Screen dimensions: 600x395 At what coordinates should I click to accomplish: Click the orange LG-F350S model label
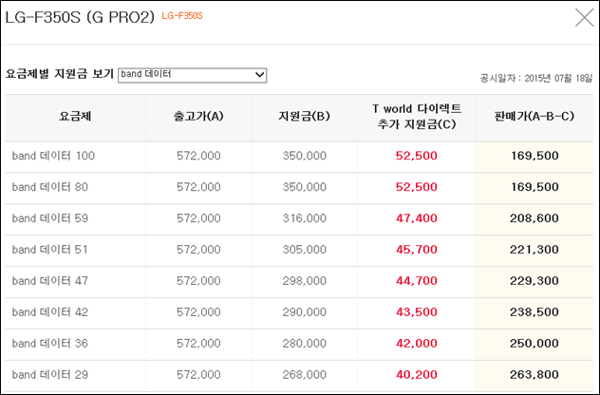pyautogui.click(x=182, y=16)
